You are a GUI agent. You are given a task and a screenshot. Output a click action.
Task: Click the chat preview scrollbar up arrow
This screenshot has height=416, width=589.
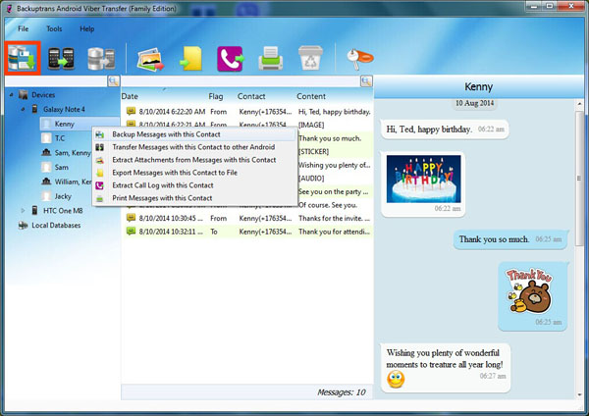[579, 103]
